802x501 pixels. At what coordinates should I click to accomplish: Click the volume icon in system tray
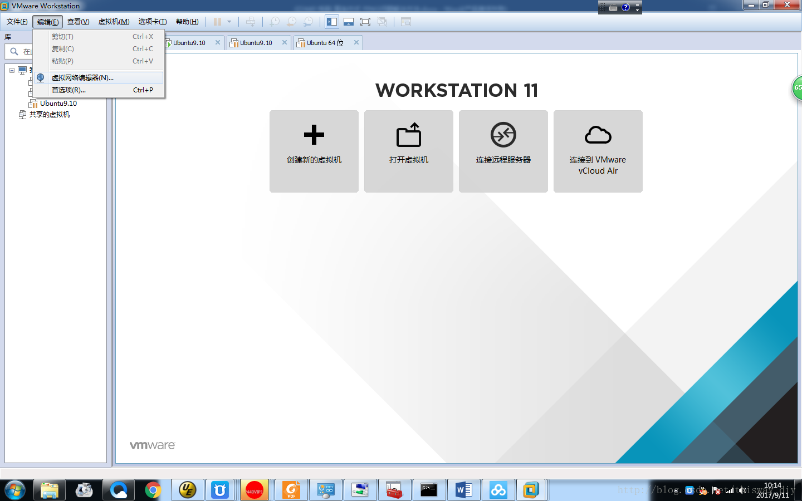(741, 490)
